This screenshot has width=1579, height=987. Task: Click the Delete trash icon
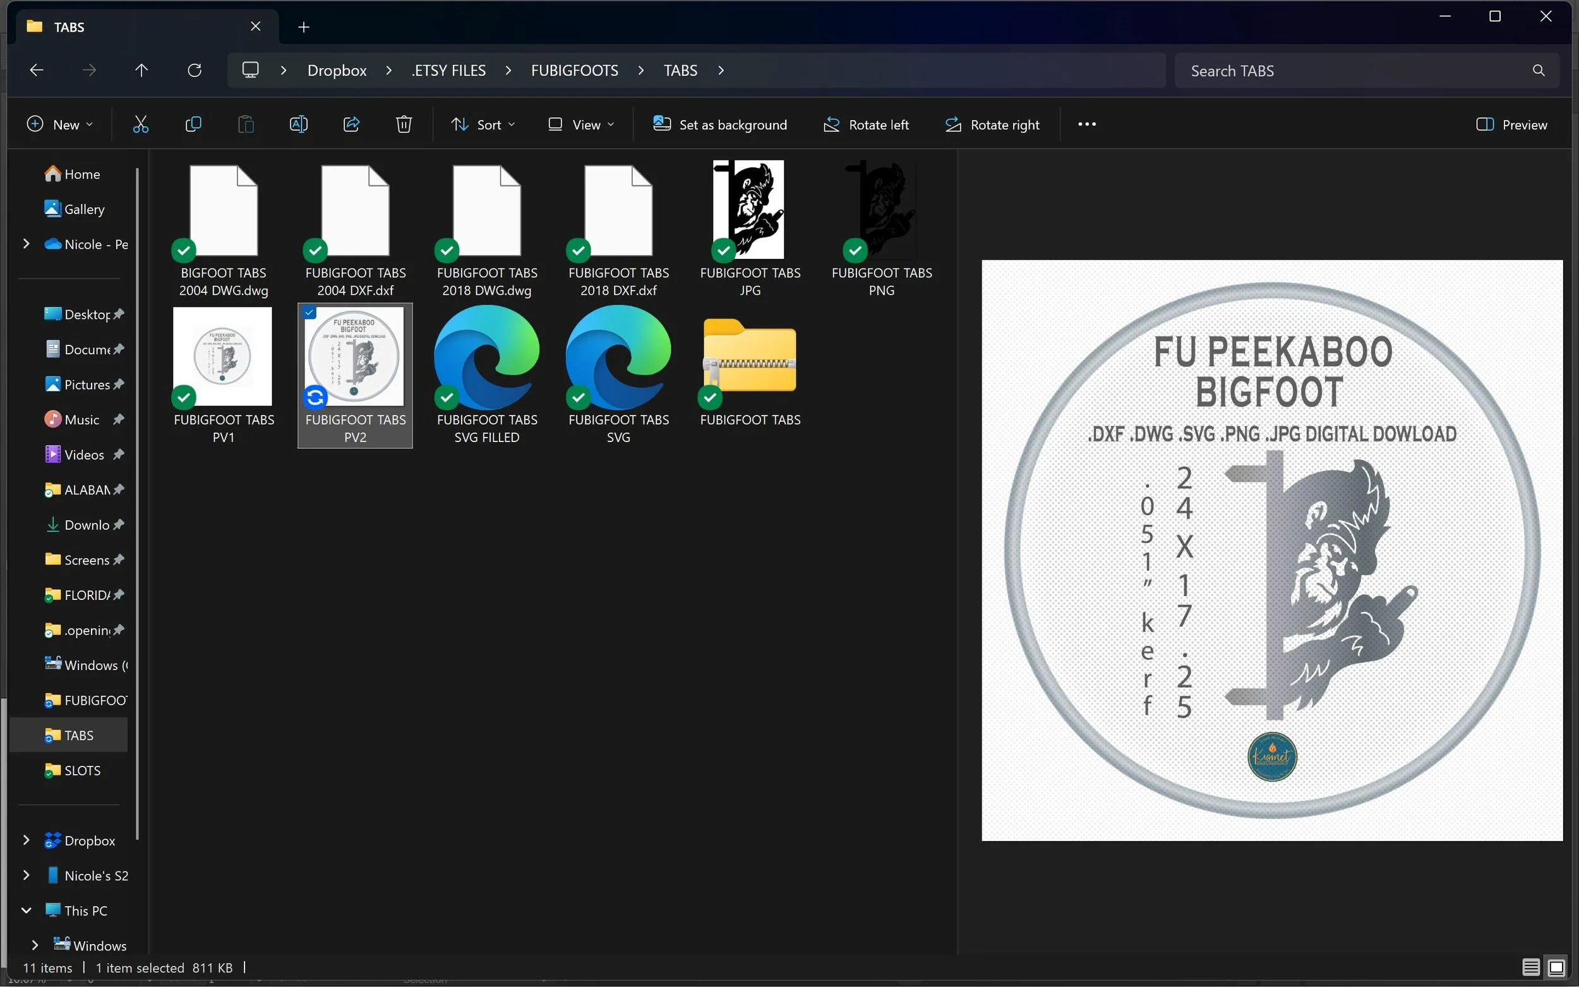[404, 124]
